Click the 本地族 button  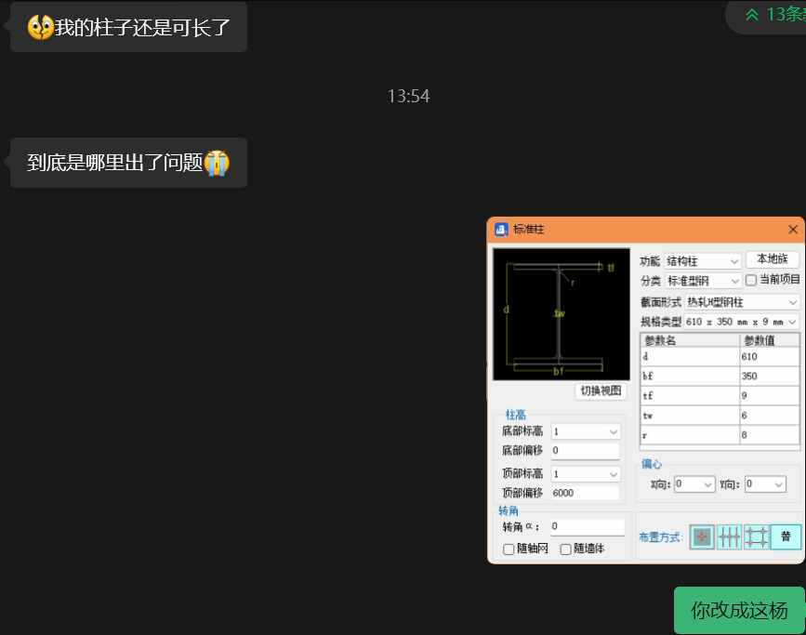tap(772, 260)
